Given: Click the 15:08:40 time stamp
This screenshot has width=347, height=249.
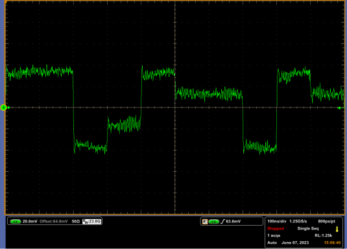Looking at the screenshot, I should click(x=332, y=243).
